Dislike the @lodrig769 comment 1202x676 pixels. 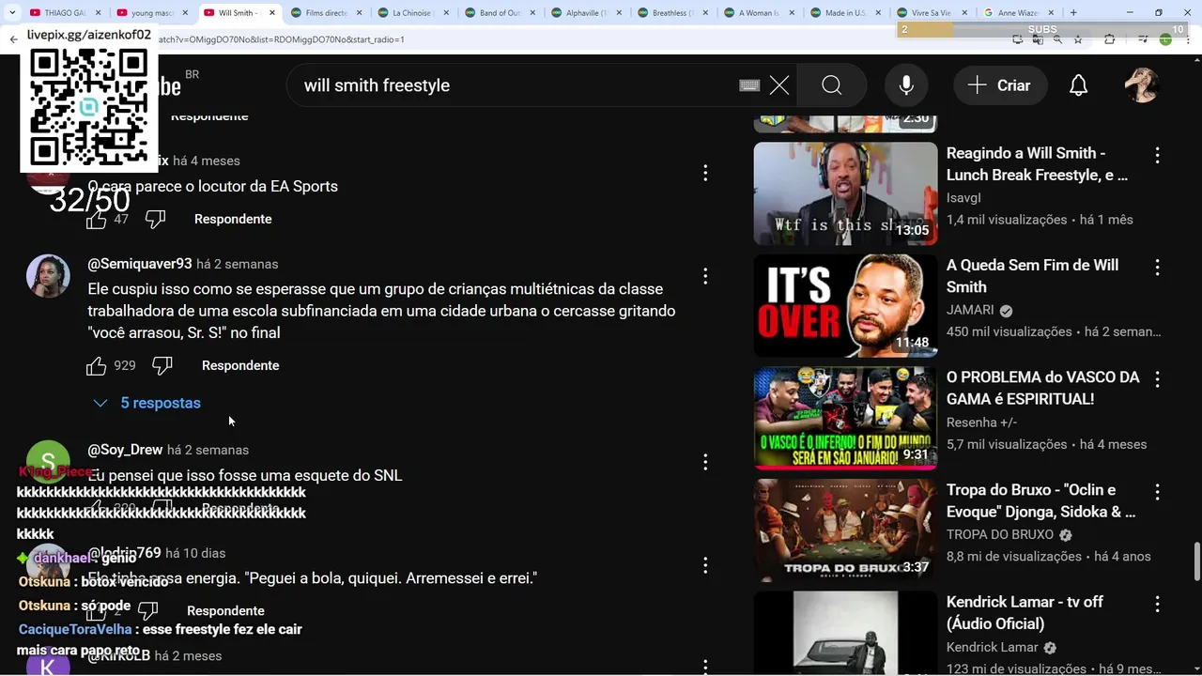[147, 611]
